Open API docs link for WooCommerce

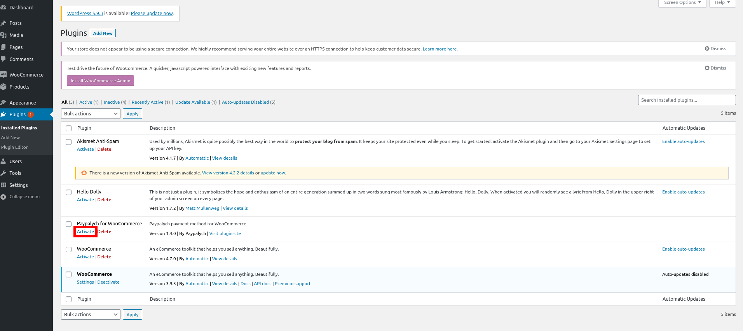[263, 284]
